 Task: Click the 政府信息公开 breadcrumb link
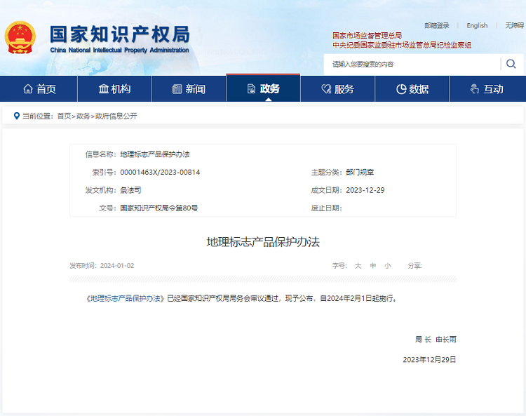(x=116, y=116)
